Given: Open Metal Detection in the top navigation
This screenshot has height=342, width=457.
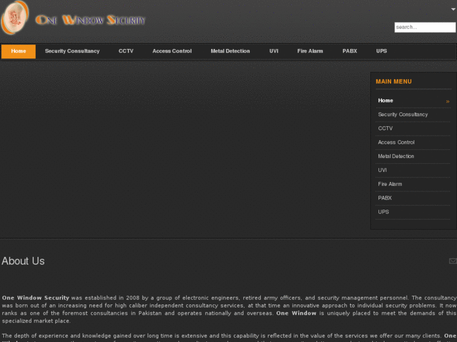Looking at the screenshot, I should point(230,51).
